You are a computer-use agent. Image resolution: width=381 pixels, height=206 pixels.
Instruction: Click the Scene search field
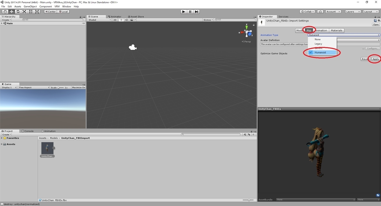[235, 20]
